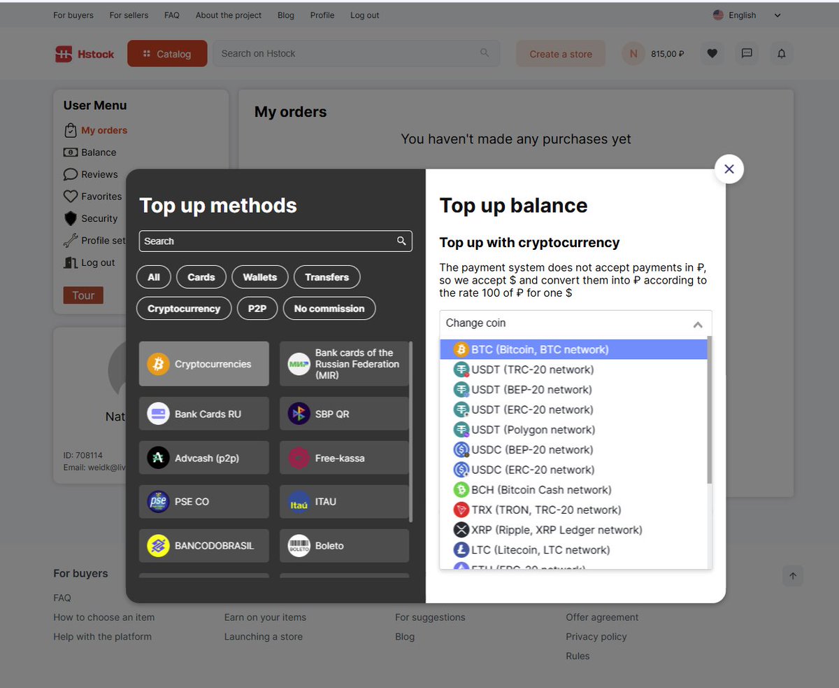Click the Create a store button

point(561,54)
